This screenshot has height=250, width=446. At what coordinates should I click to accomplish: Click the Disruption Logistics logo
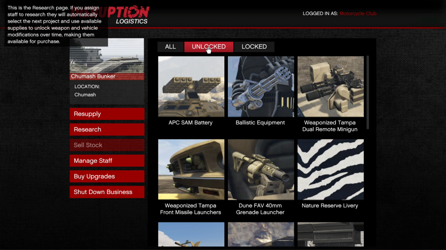click(128, 15)
